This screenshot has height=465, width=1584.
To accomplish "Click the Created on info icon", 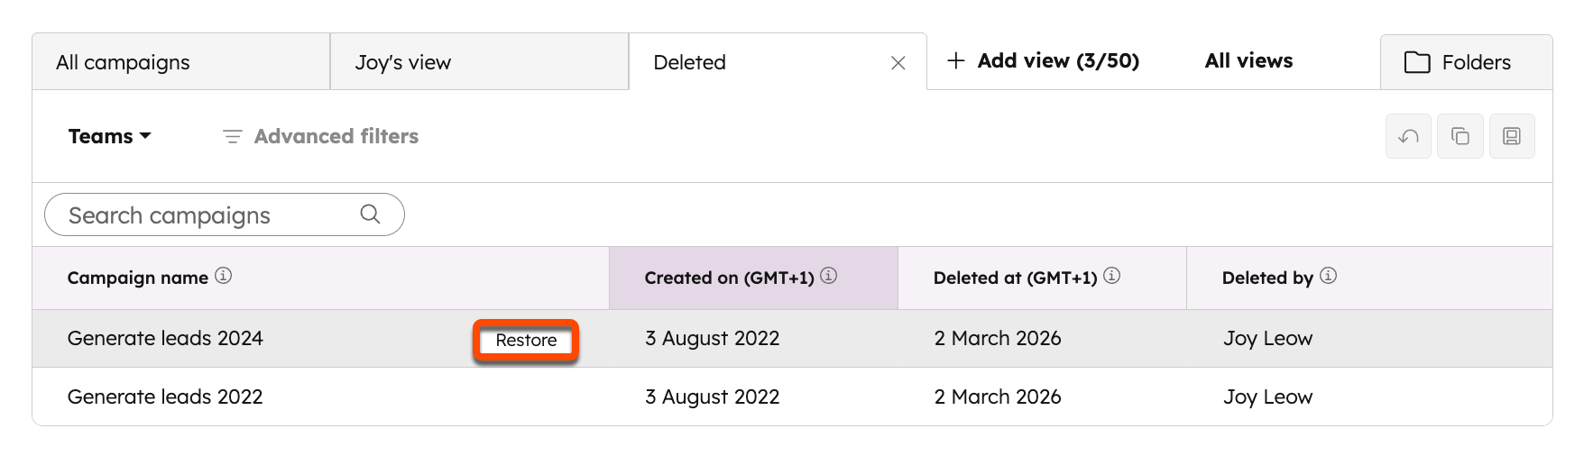I will coord(829,276).
